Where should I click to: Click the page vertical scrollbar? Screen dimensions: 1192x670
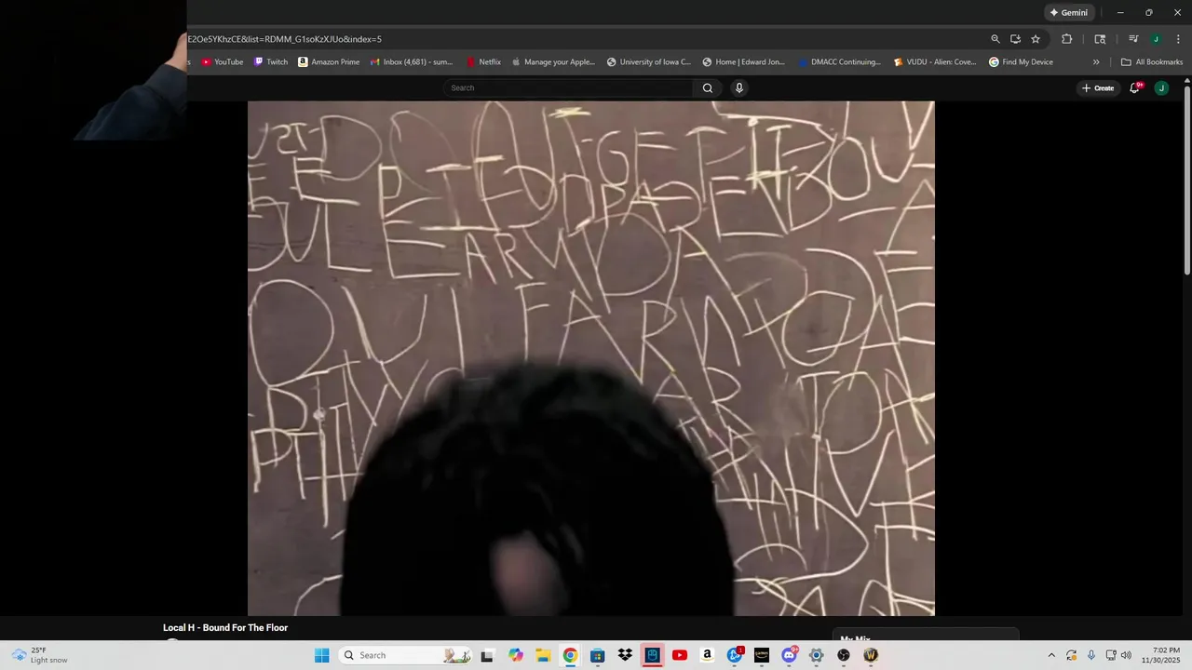[x=1186, y=179]
